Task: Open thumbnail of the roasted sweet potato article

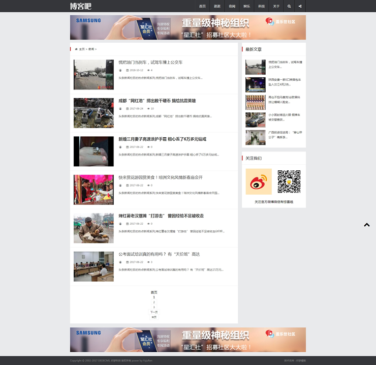Action: (93, 228)
